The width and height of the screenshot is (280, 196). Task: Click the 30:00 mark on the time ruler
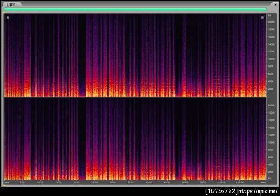tap(112, 183)
